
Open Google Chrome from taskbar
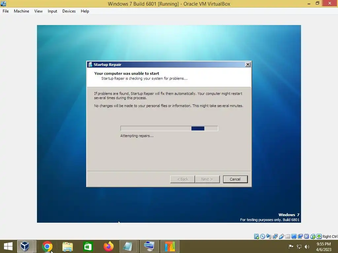tap(47, 246)
